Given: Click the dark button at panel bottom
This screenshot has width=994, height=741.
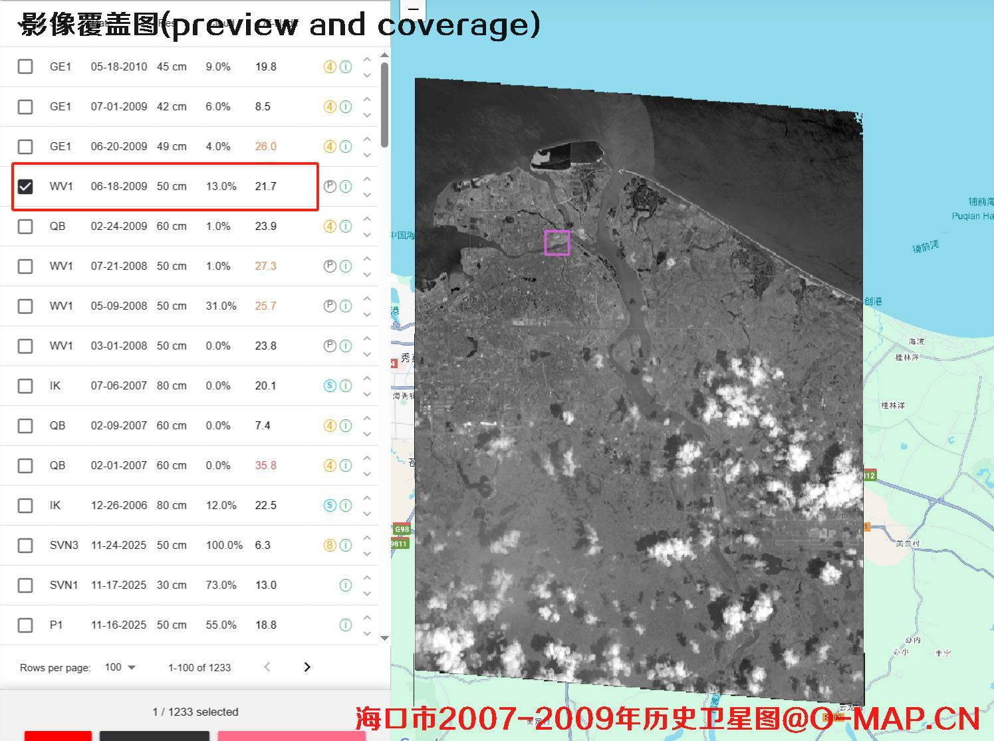Looking at the screenshot, I should 154,736.
